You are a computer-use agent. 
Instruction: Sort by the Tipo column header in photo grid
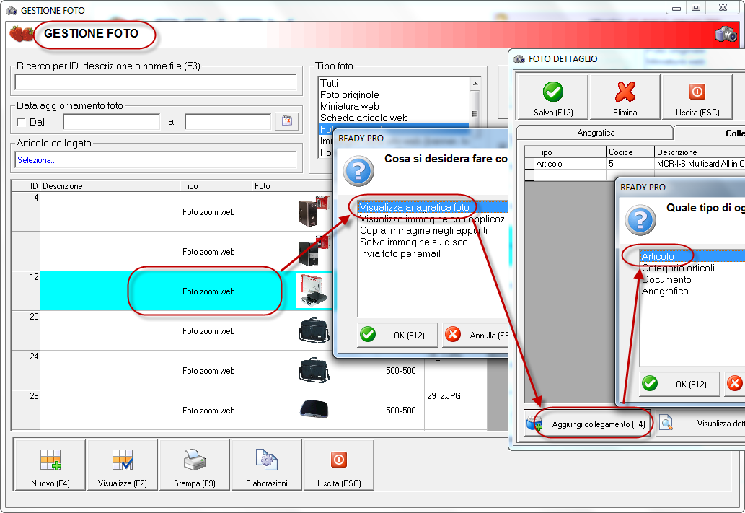coord(216,186)
